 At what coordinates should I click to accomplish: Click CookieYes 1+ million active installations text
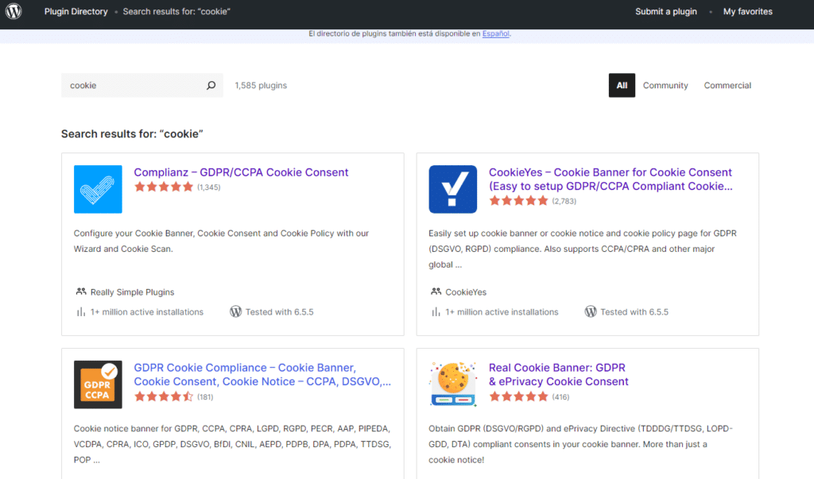pyautogui.click(x=502, y=312)
